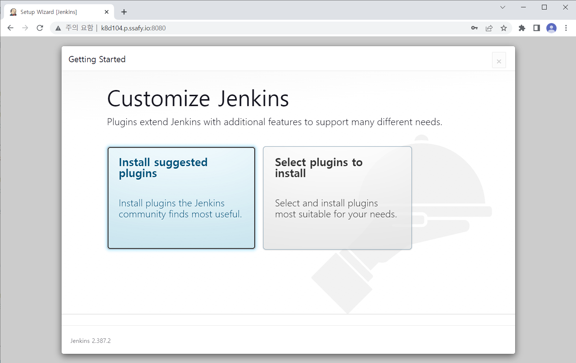Open browser extensions puzzle icon
This screenshot has height=363, width=576.
click(522, 28)
